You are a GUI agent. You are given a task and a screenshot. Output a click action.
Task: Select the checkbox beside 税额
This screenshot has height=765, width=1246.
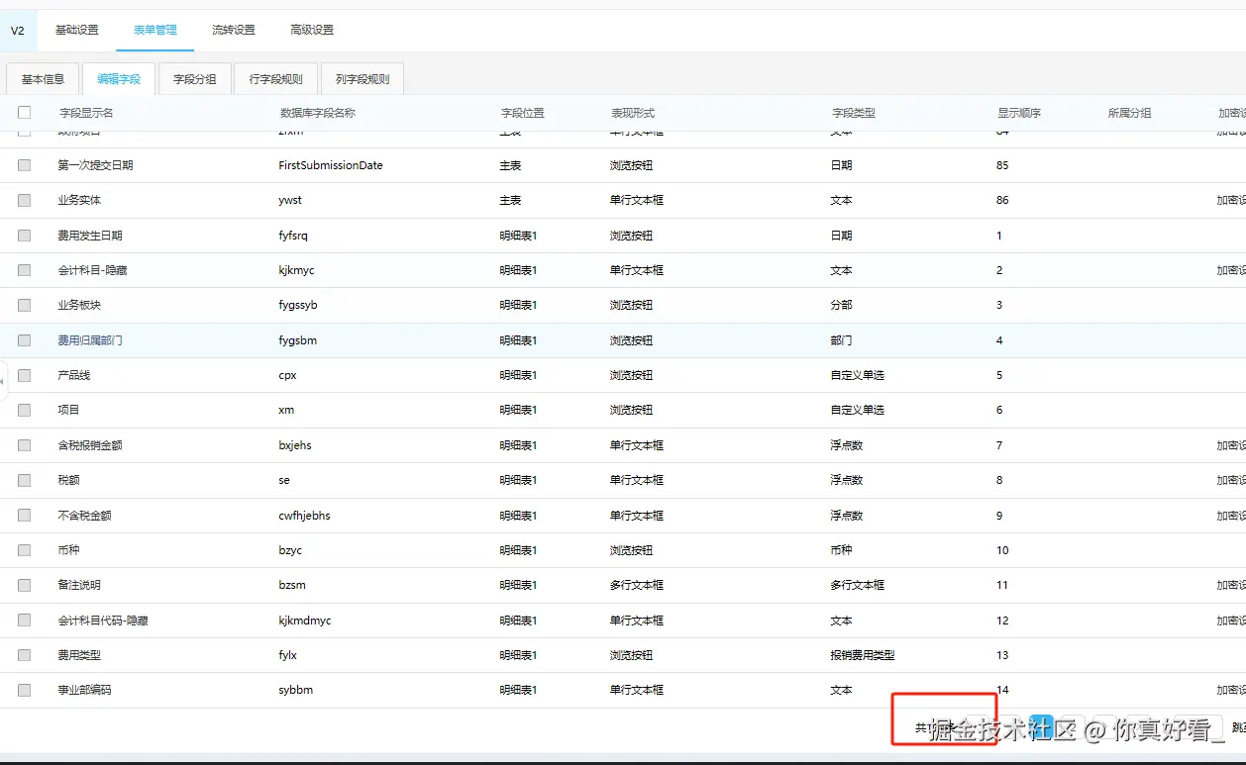[25, 480]
